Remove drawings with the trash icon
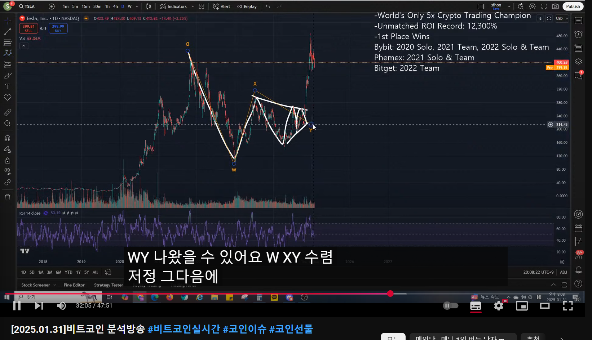592x340 pixels. (7, 197)
